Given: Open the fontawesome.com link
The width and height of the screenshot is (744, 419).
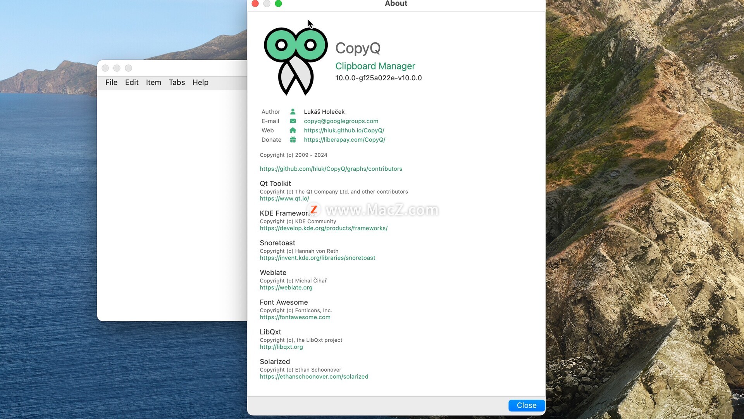Looking at the screenshot, I should click(295, 317).
